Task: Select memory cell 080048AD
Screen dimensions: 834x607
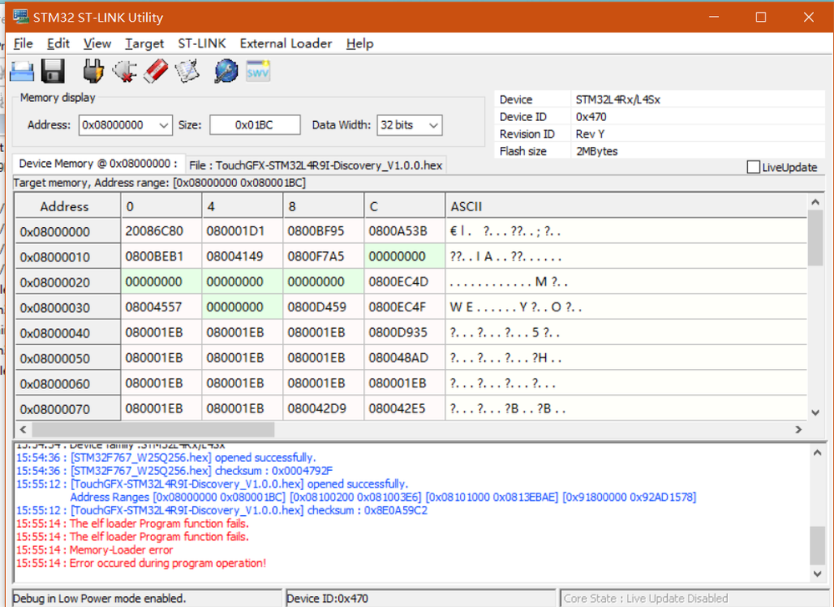Action: [405, 358]
